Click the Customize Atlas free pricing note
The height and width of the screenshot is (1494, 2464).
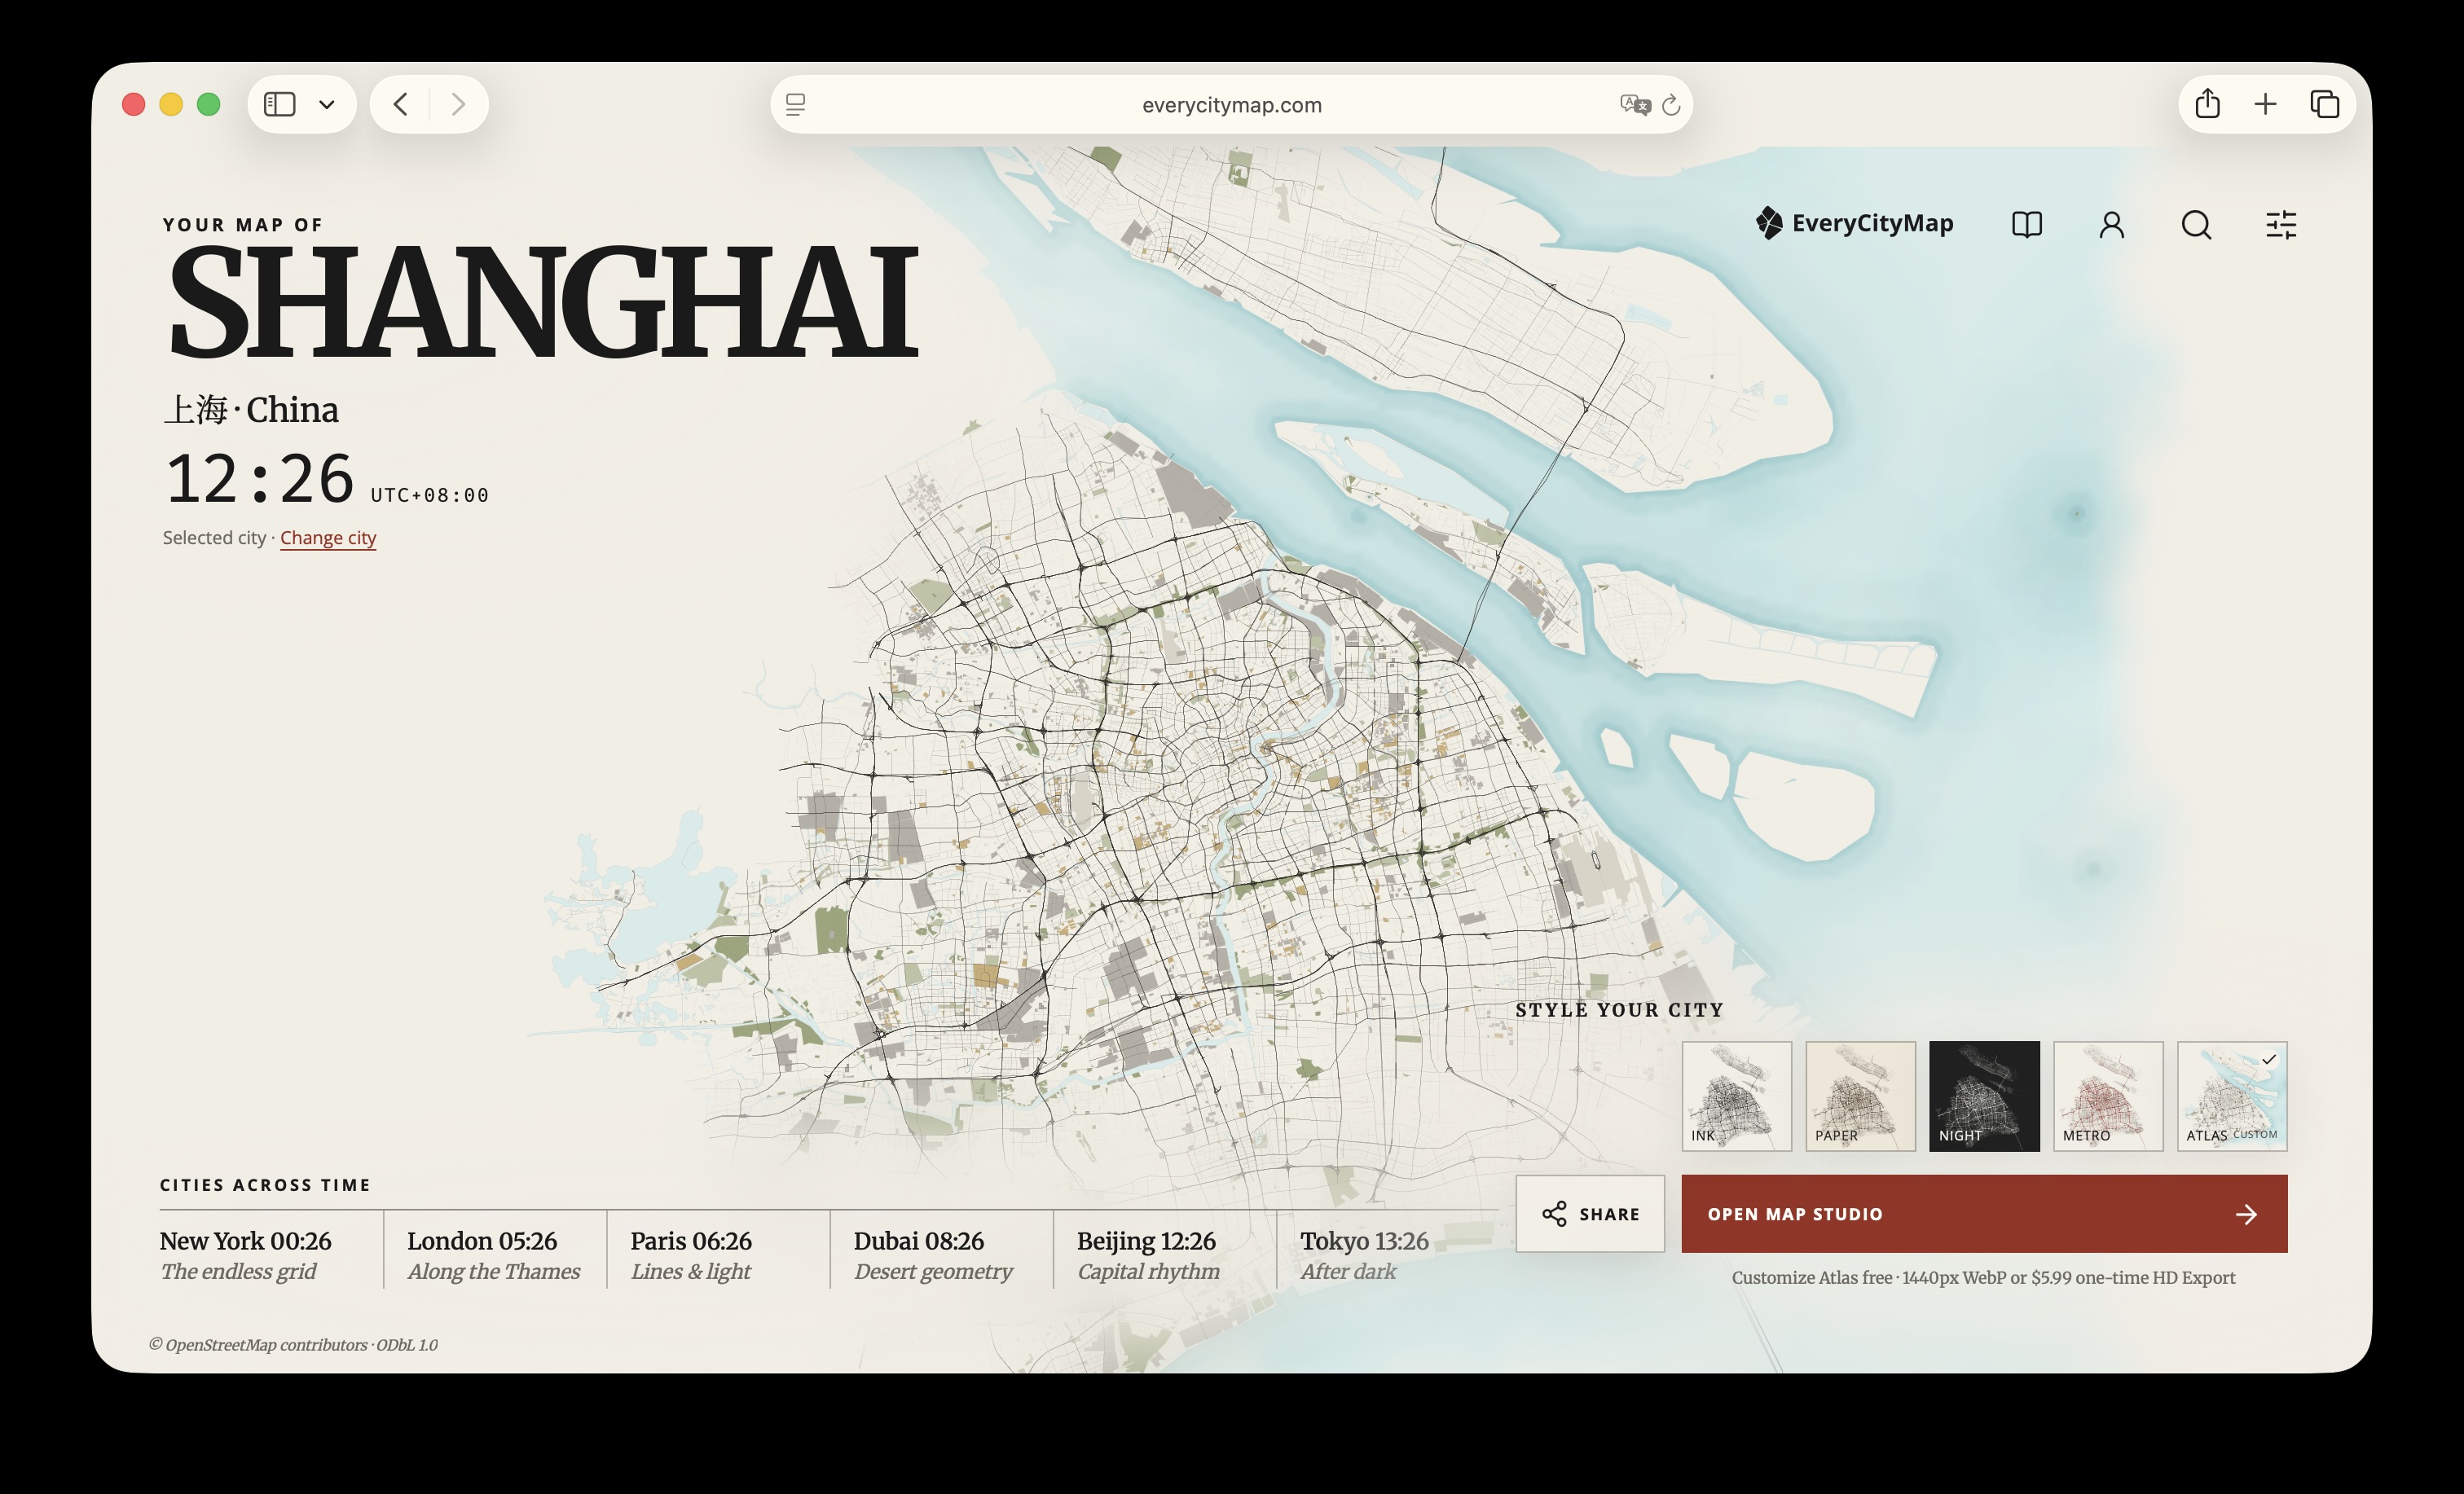coord(1983,1278)
